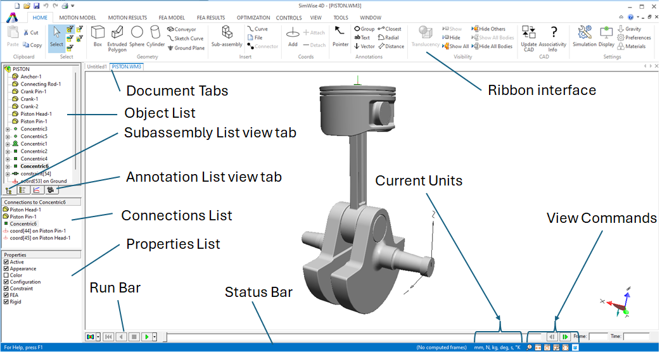The width and height of the screenshot is (667, 352).
Task: Insert a Vector annotation
Action: [365, 46]
